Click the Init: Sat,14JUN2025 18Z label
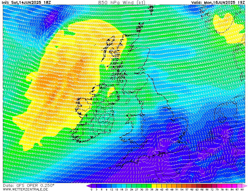 (26, 3)
